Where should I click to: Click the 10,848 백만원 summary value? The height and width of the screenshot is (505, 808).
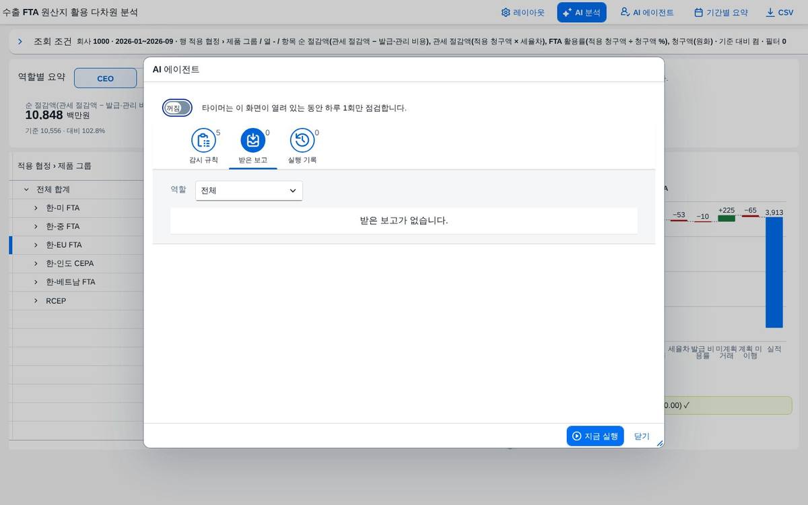57,115
